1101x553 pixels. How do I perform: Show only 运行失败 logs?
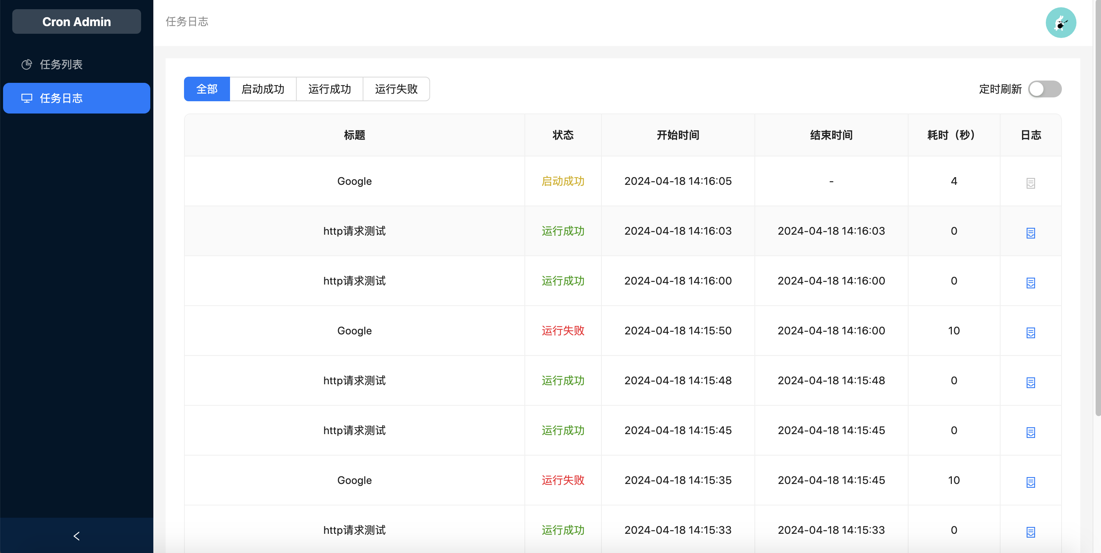point(396,89)
